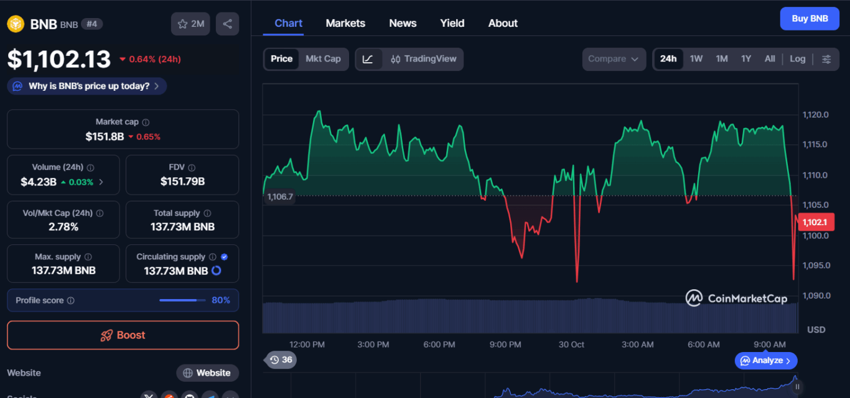Viewport: 850px width, 398px height.
Task: Toggle the Log scale option
Action: tap(797, 59)
